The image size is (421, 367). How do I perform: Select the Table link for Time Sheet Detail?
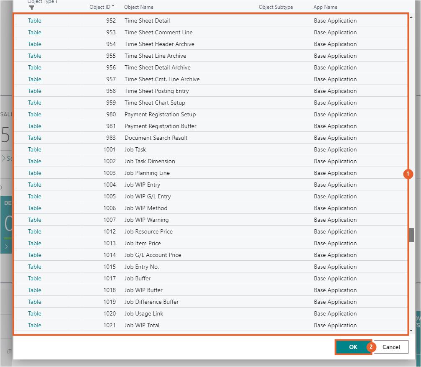tap(35, 21)
